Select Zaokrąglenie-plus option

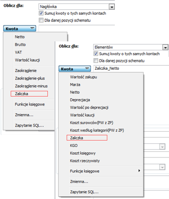30,78
